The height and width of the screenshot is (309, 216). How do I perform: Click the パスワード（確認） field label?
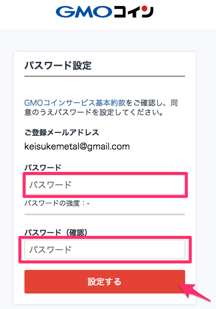pos(56,233)
